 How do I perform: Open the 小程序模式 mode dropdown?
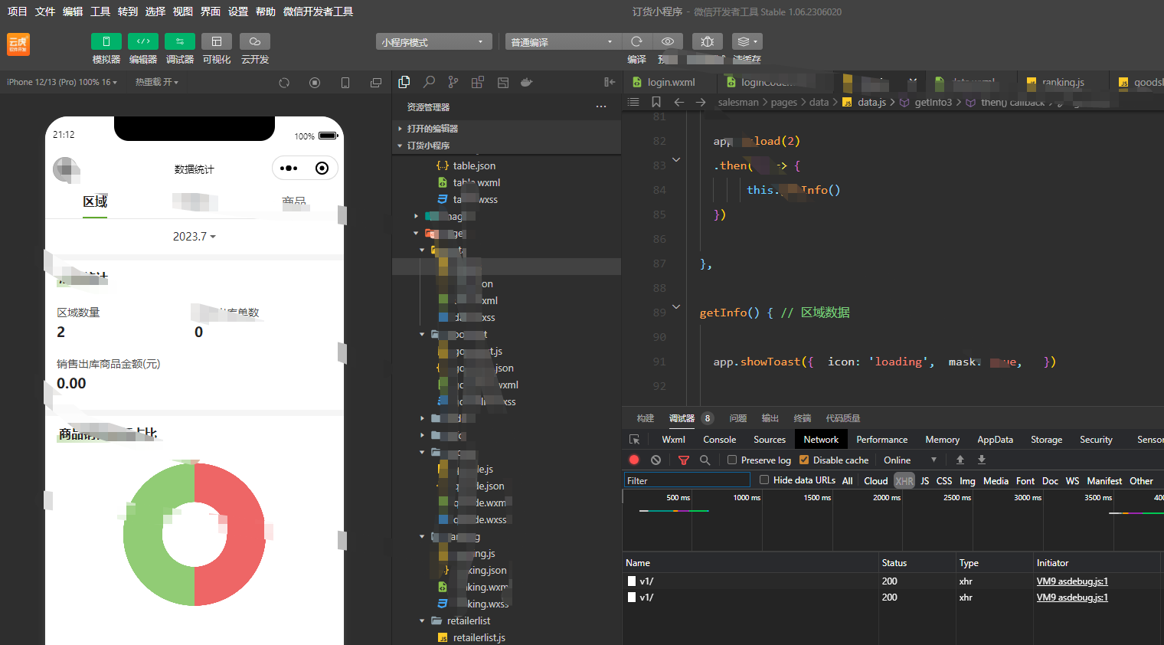pyautogui.click(x=433, y=42)
